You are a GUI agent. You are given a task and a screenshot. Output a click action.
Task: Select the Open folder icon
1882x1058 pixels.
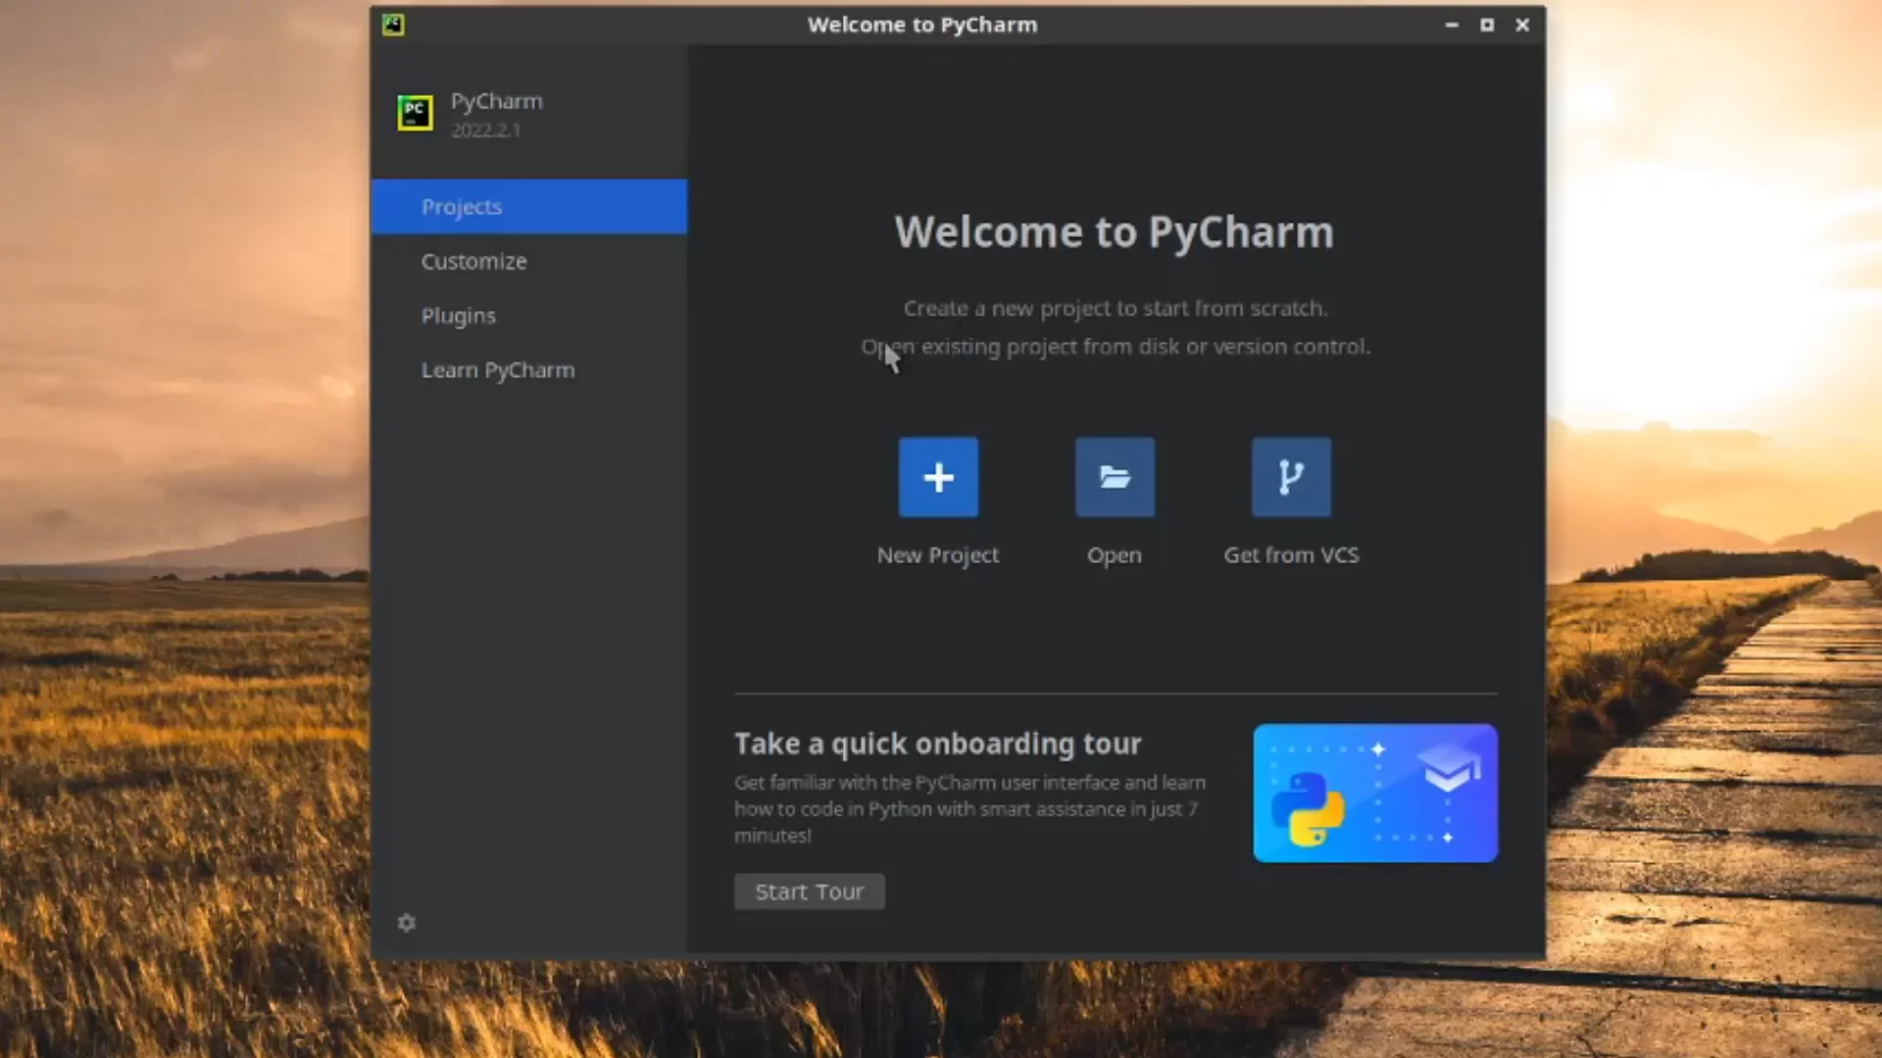(x=1114, y=477)
